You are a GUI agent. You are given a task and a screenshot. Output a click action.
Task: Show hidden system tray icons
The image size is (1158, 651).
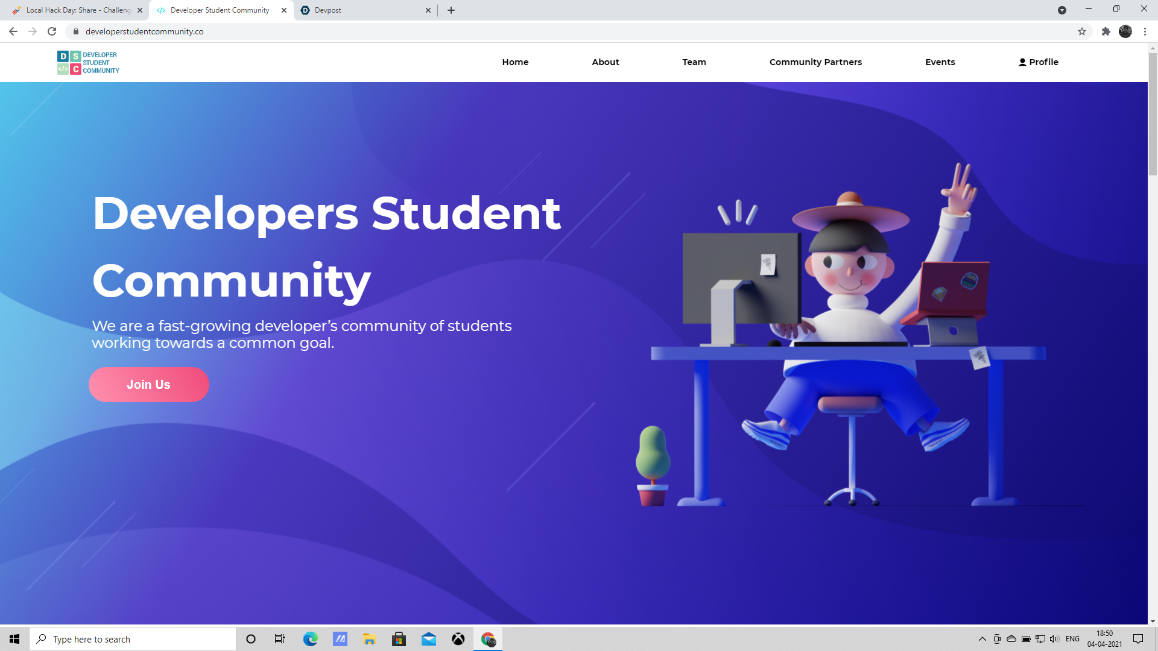point(982,639)
